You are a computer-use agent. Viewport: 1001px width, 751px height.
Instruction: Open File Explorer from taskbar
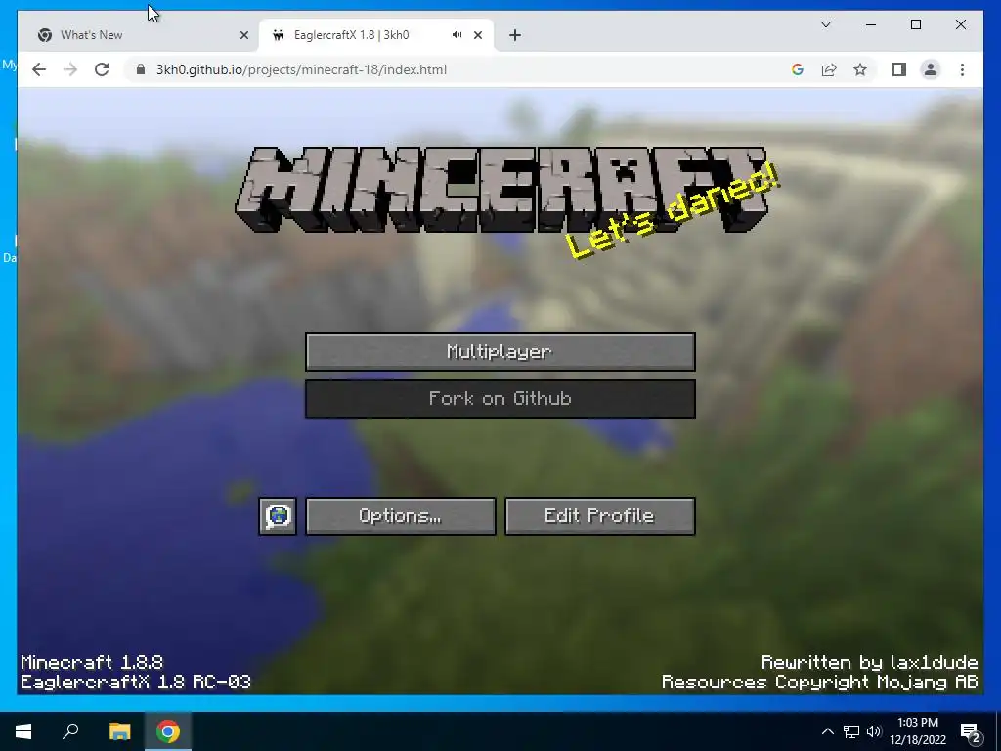click(x=119, y=731)
